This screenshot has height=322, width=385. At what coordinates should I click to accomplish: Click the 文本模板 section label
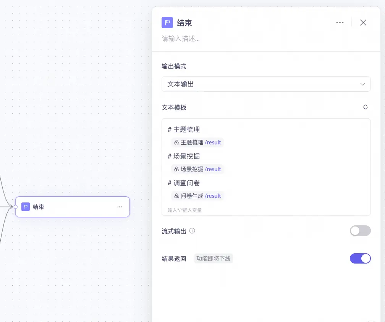click(174, 107)
